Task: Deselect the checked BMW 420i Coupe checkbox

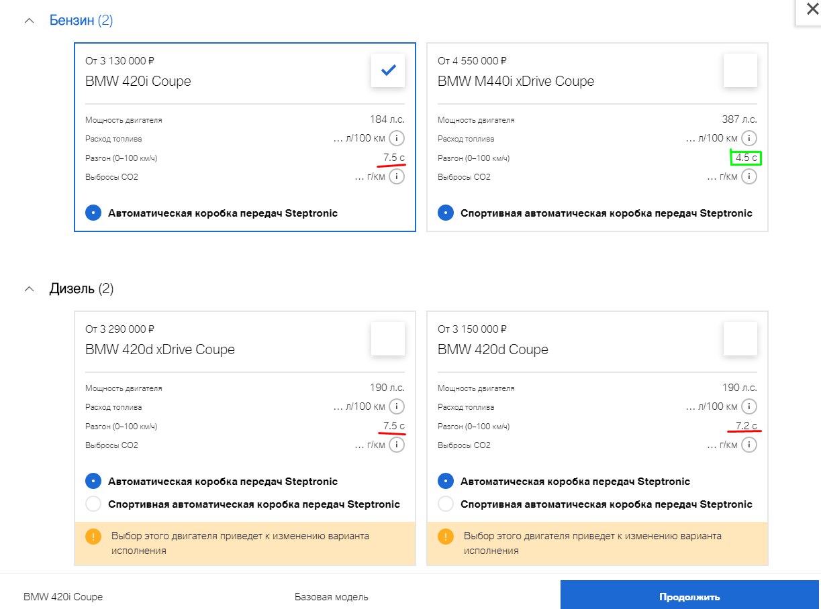Action: pyautogui.click(x=388, y=70)
